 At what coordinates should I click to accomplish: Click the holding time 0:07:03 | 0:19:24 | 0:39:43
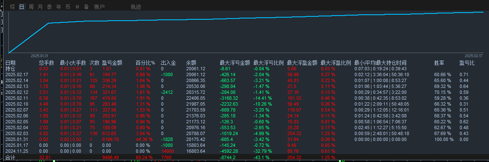pos(380,69)
